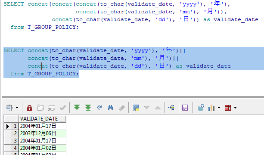Click 'mm' literal in first query
The image size is (264, 155).
186,12
